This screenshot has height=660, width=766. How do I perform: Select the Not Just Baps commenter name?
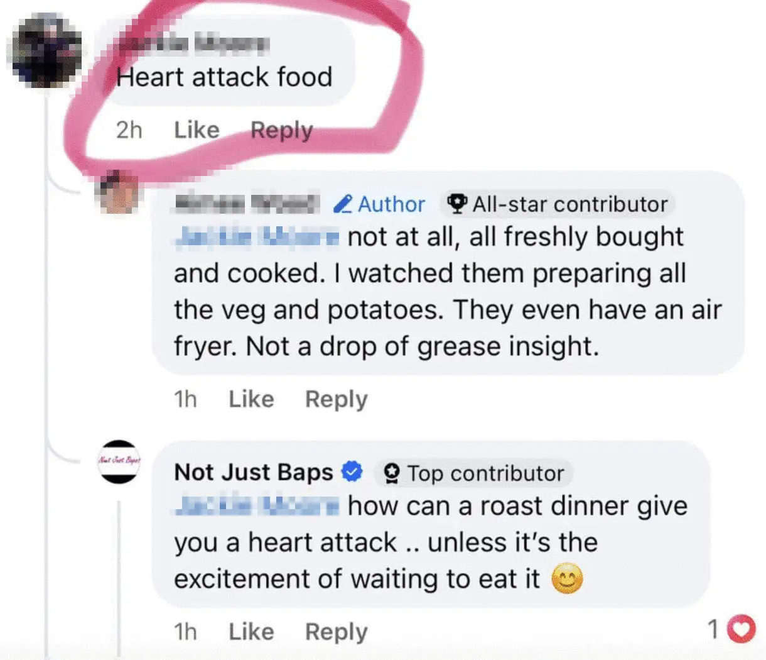[x=252, y=472]
